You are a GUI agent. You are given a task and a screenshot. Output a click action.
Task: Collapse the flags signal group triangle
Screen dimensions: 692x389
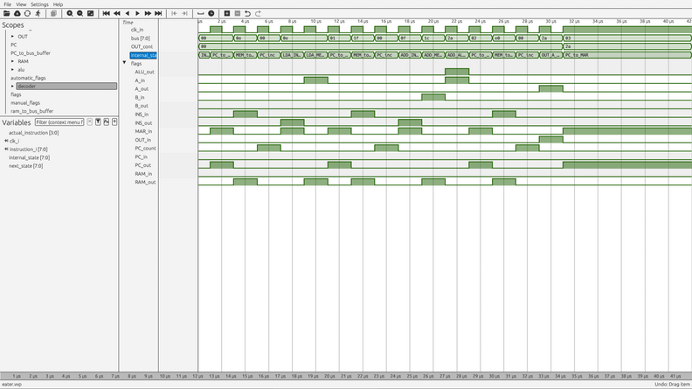pos(124,63)
